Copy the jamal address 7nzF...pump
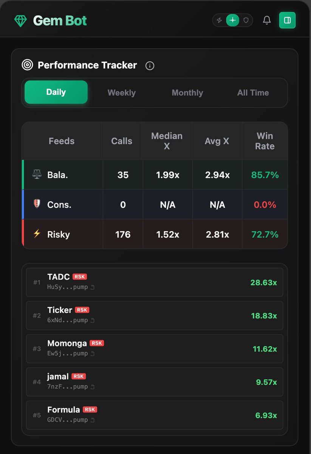The height and width of the screenshot is (454, 311). pyautogui.click(x=93, y=387)
